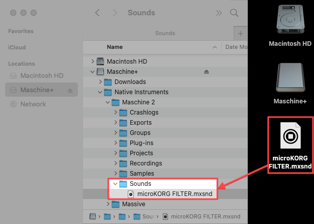
Task: Expand the Projects folder
Action: [x=116, y=153]
